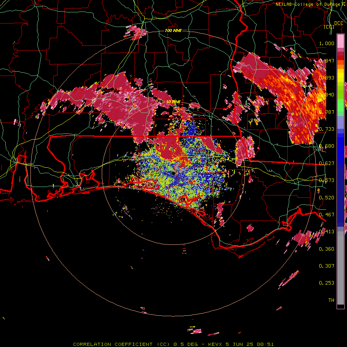Click the 0.307 color scale label

327,266
